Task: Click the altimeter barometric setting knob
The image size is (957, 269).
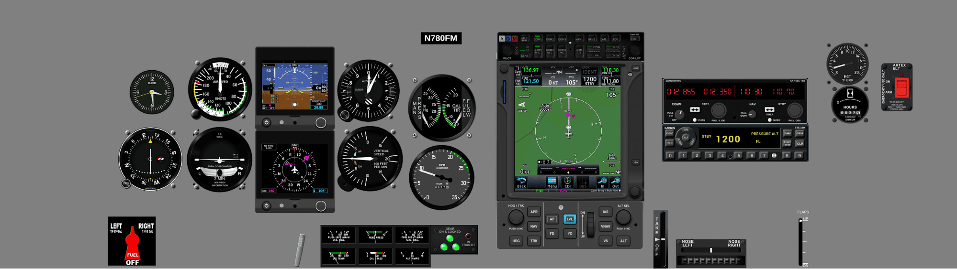Action: [345, 115]
